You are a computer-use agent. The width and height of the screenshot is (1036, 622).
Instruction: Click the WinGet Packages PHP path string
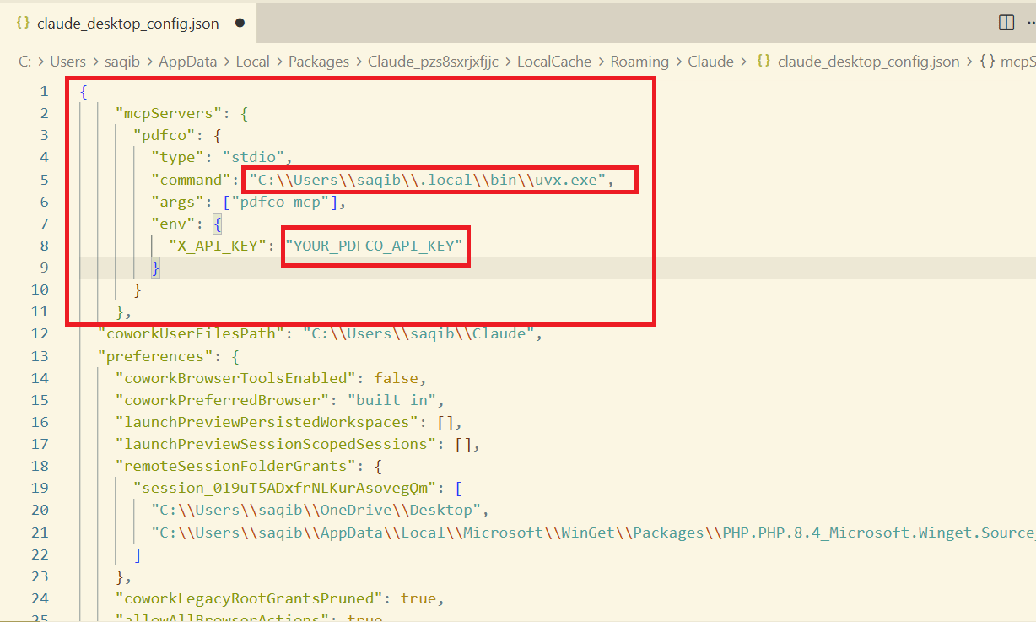(x=593, y=533)
